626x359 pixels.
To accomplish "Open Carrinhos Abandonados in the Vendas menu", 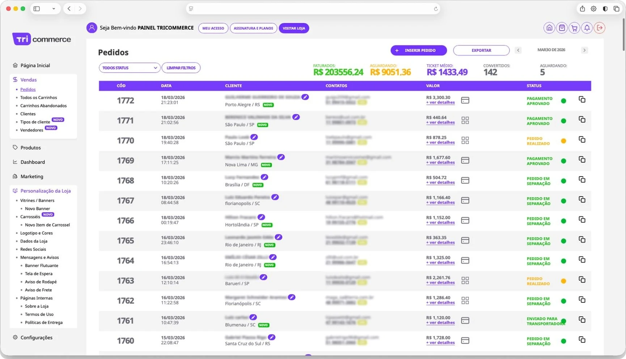I will click(x=43, y=106).
